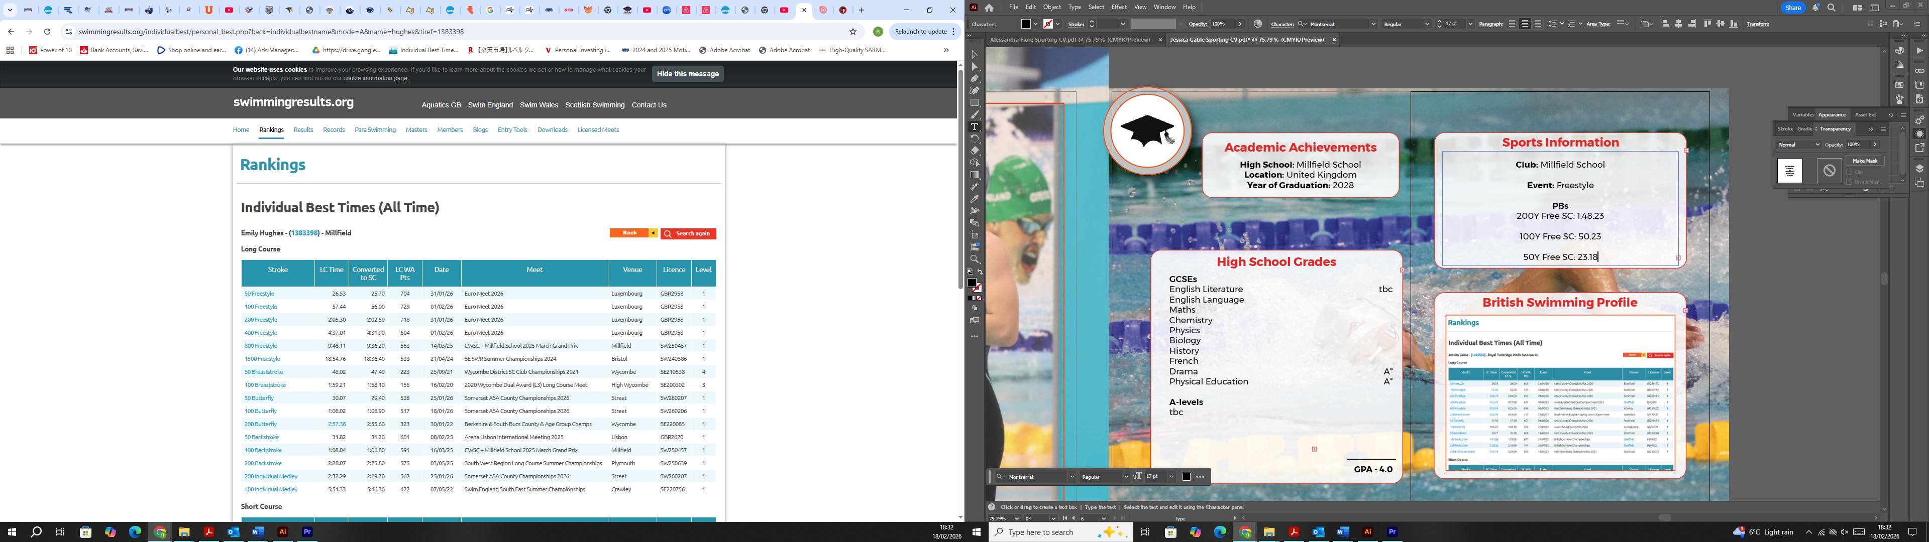This screenshot has width=1929, height=542.
Task: Click horizontal align center icon
Action: coord(1679,24)
